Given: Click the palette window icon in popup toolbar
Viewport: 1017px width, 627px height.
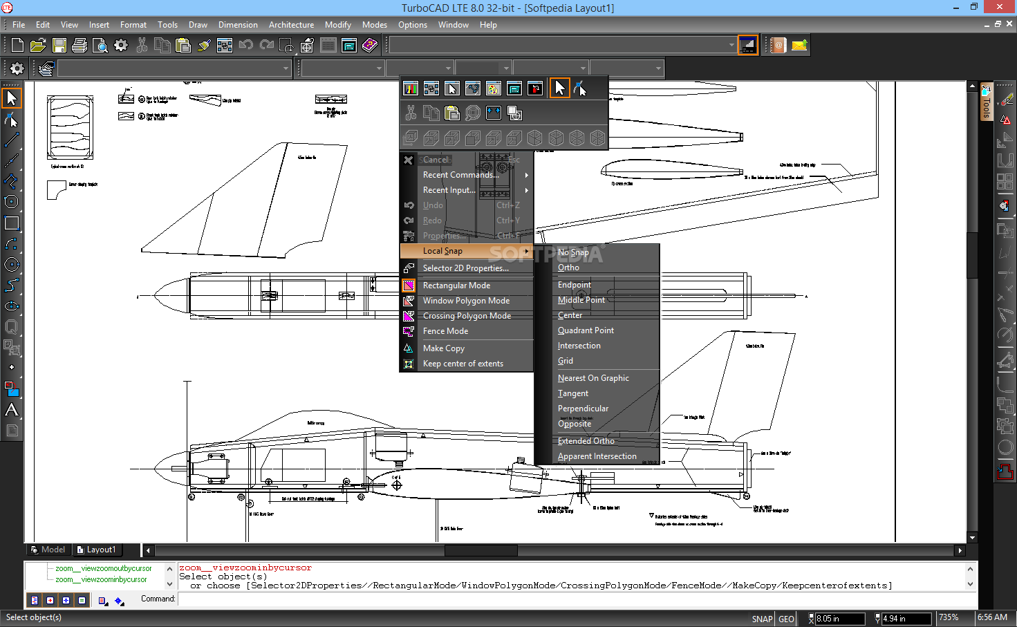Looking at the screenshot, I should pos(494,88).
